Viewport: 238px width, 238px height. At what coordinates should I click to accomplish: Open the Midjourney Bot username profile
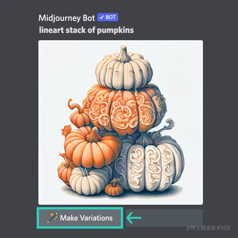(x=67, y=18)
